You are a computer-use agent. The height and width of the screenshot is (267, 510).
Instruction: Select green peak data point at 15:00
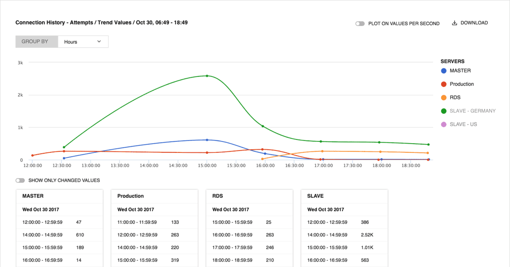(207, 76)
